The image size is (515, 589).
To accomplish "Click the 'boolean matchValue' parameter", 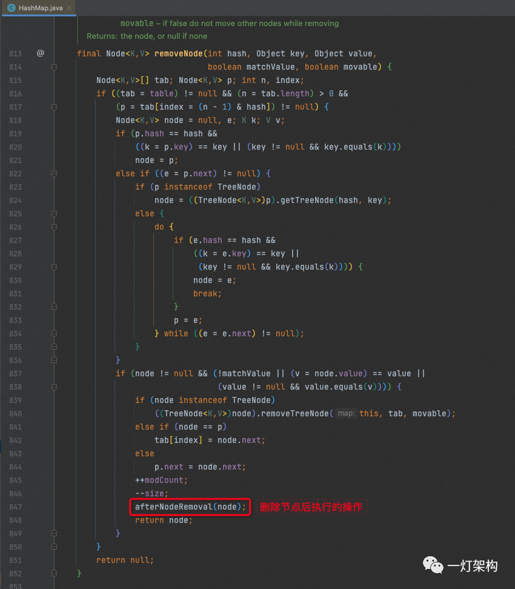I will coord(251,67).
